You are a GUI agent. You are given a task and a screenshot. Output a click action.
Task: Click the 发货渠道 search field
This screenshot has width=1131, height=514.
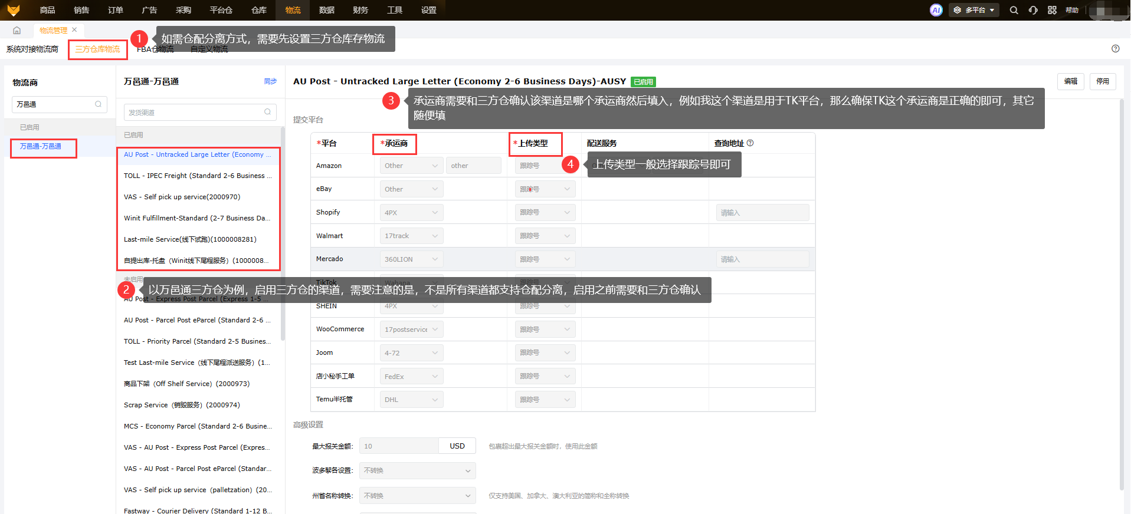click(x=195, y=112)
